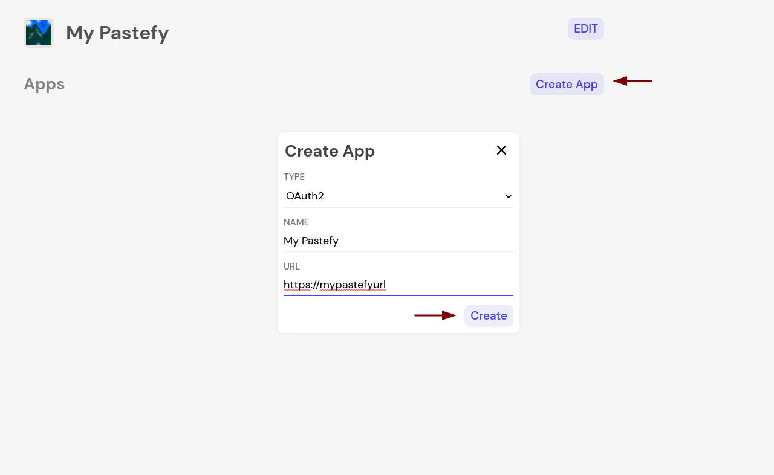Open the Create App button

tap(567, 84)
